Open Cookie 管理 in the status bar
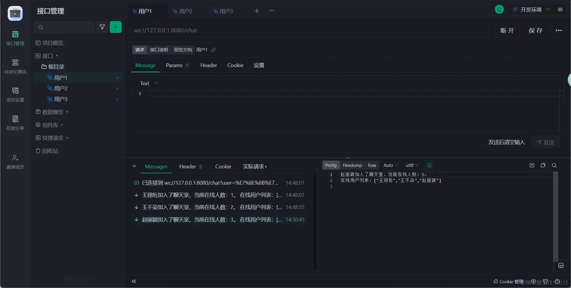 (509, 281)
